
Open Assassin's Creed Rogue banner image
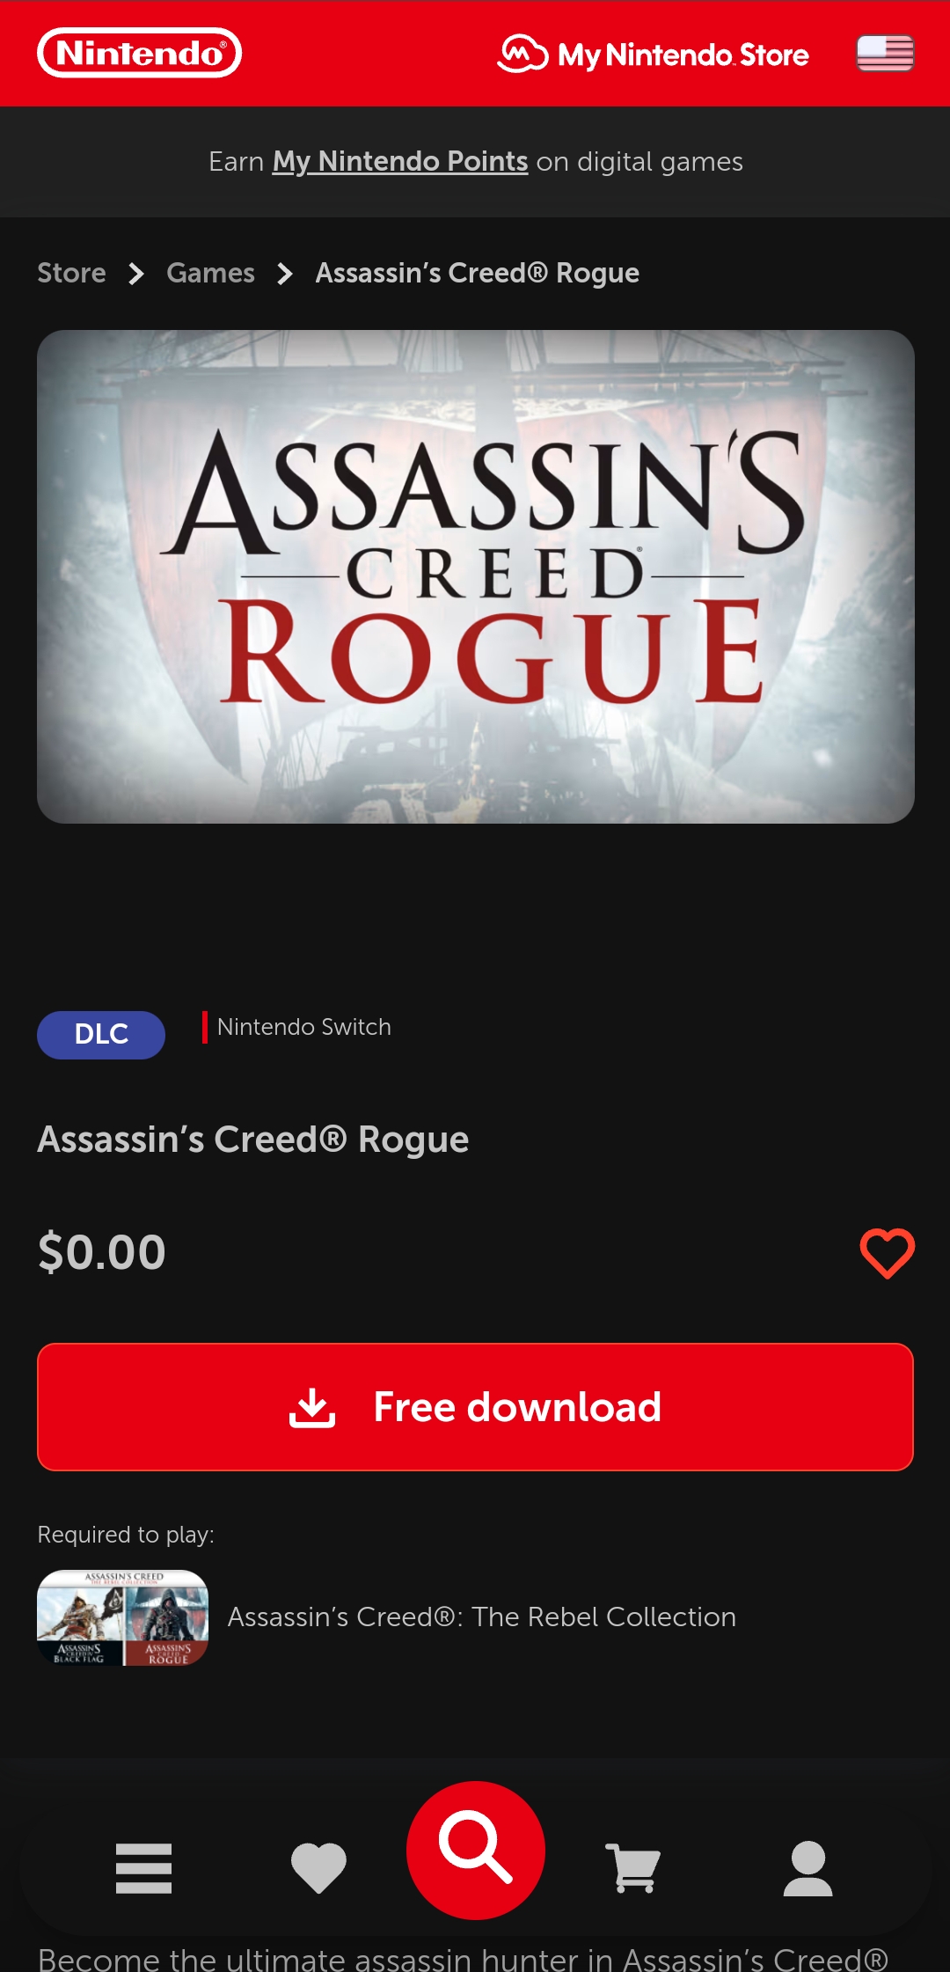pyautogui.click(x=476, y=576)
